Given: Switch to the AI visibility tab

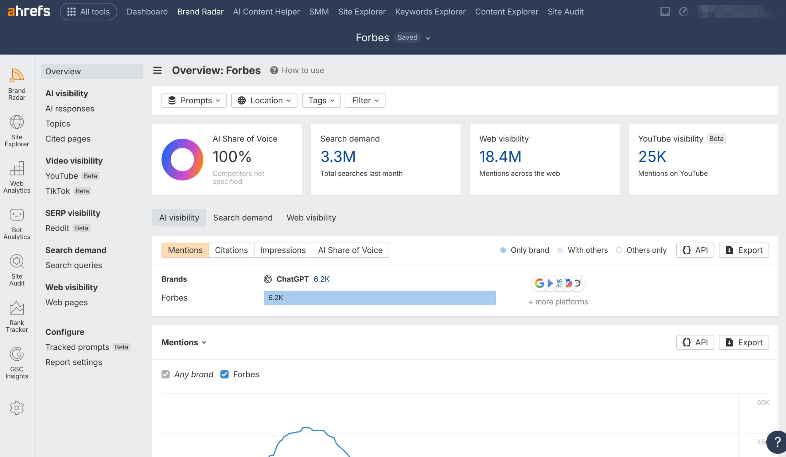Looking at the screenshot, I should click(x=179, y=217).
